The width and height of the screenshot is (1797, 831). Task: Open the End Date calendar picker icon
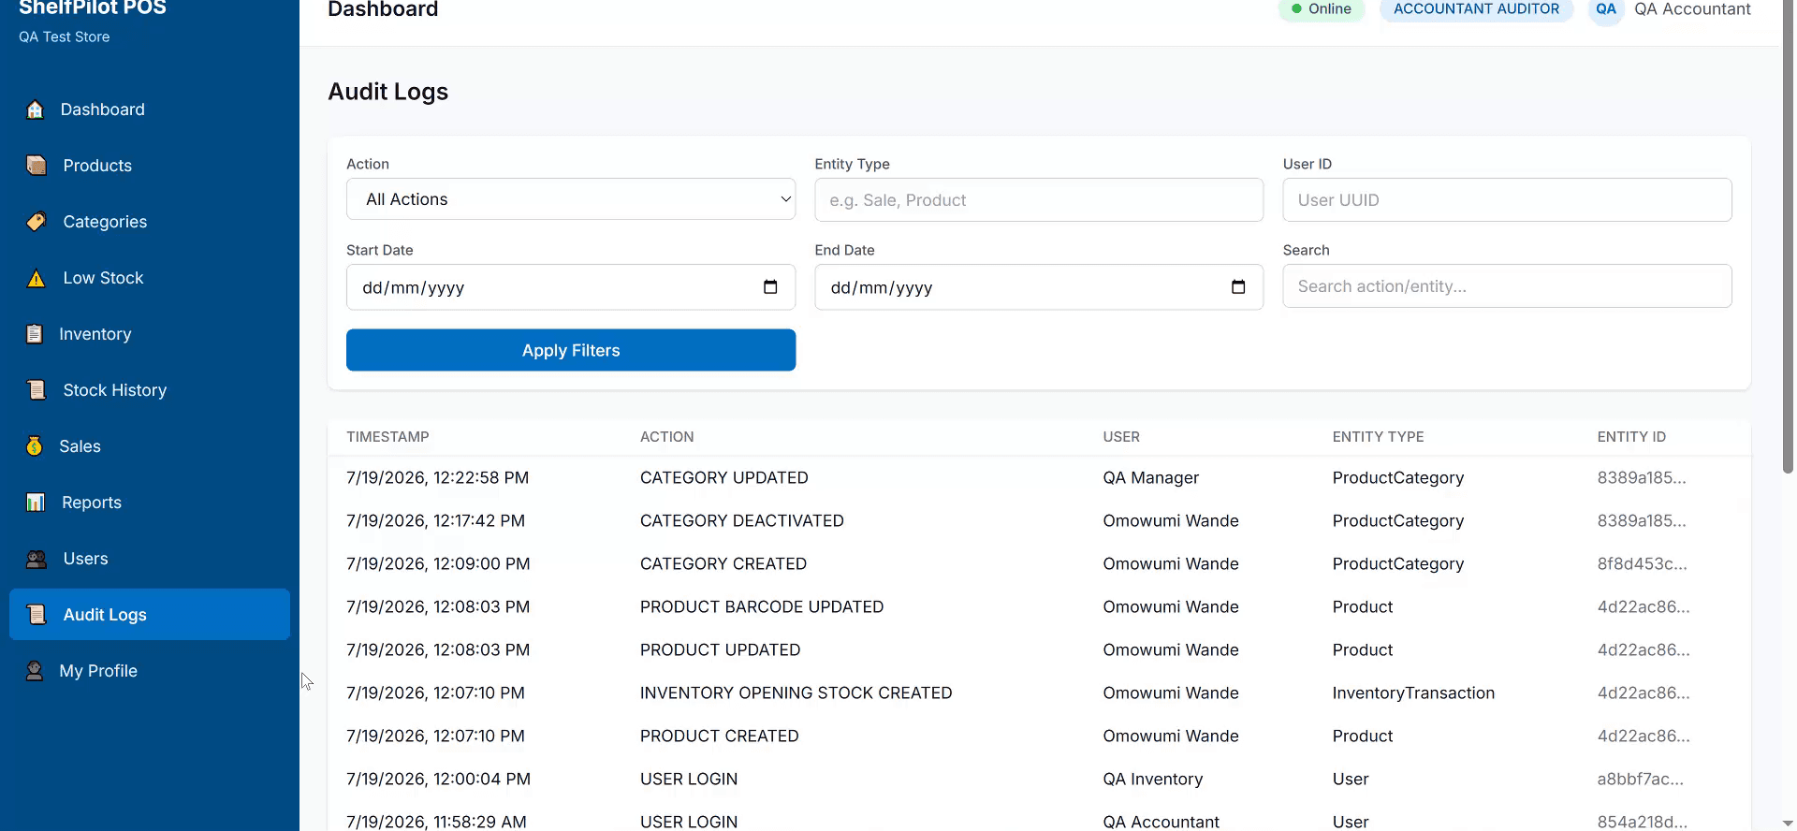coord(1238,287)
